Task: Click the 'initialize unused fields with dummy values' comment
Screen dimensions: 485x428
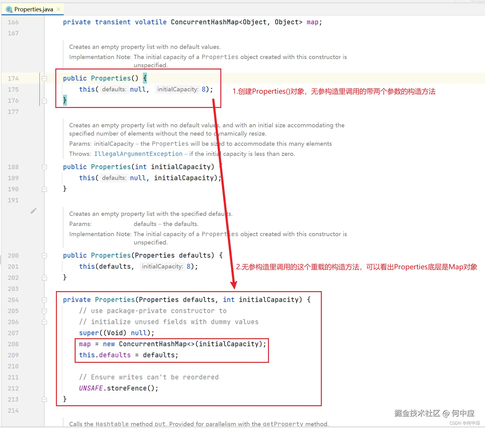Action: pyautogui.click(x=169, y=322)
